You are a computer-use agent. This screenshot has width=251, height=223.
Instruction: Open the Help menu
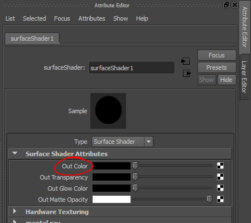tap(142, 18)
